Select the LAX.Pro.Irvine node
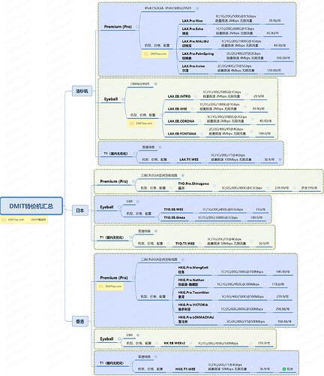Viewport: 324px width, 376px height. (193, 68)
